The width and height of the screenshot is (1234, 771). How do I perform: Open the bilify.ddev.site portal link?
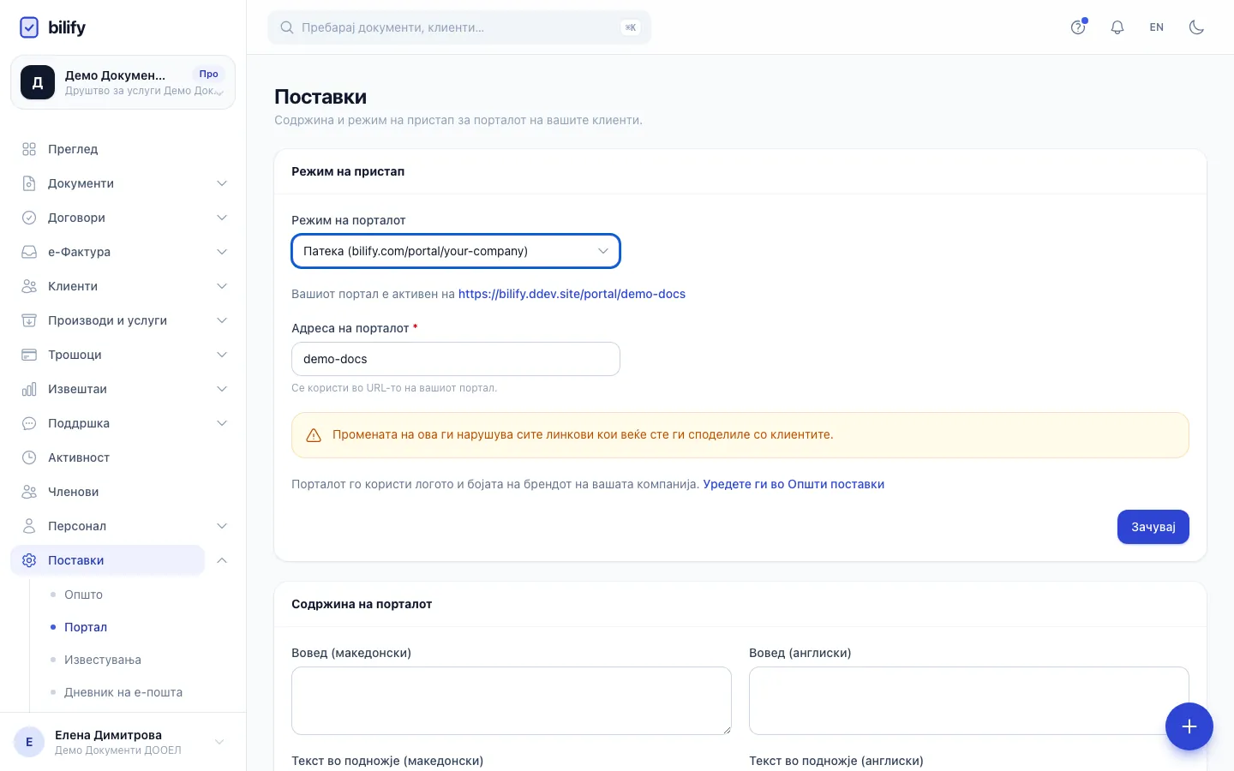[x=572, y=294]
